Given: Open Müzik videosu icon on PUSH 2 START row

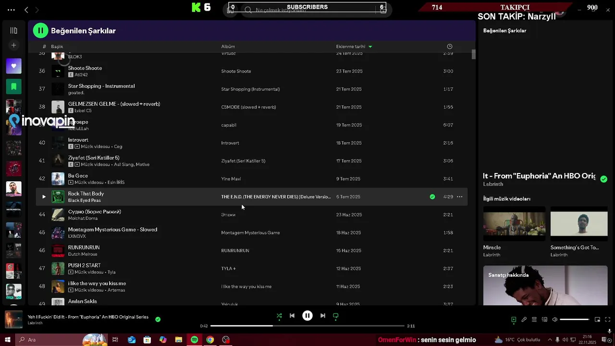Looking at the screenshot, I should pyautogui.click(x=71, y=272).
